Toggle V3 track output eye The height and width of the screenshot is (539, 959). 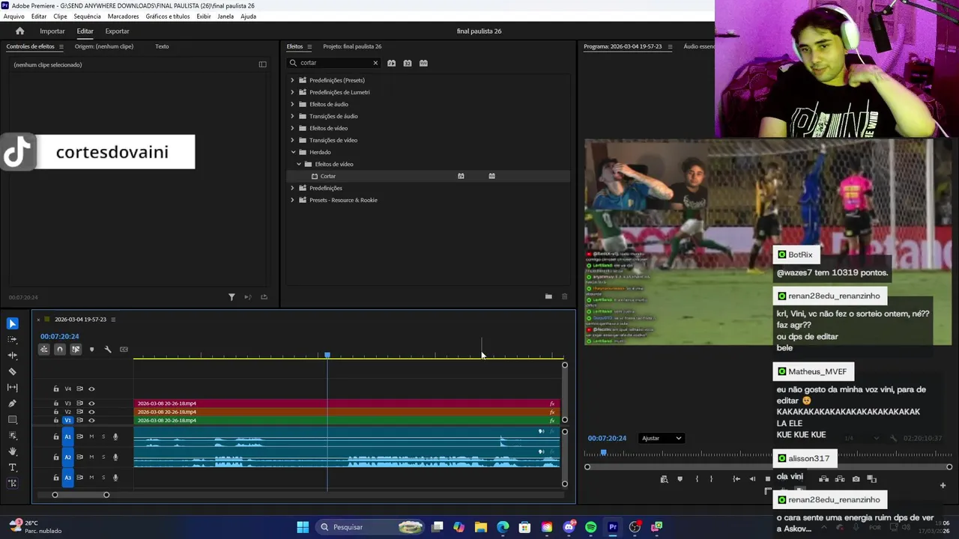pyautogui.click(x=91, y=404)
